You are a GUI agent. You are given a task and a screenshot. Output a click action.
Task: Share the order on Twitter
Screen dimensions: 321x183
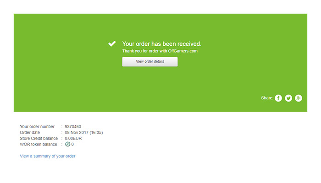pyautogui.click(x=288, y=98)
